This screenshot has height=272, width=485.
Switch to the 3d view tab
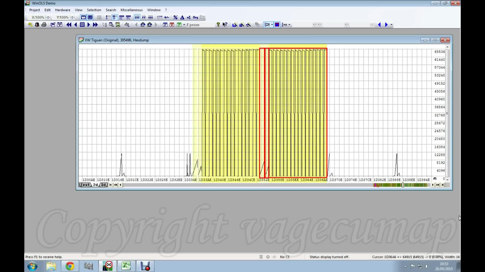click(103, 185)
